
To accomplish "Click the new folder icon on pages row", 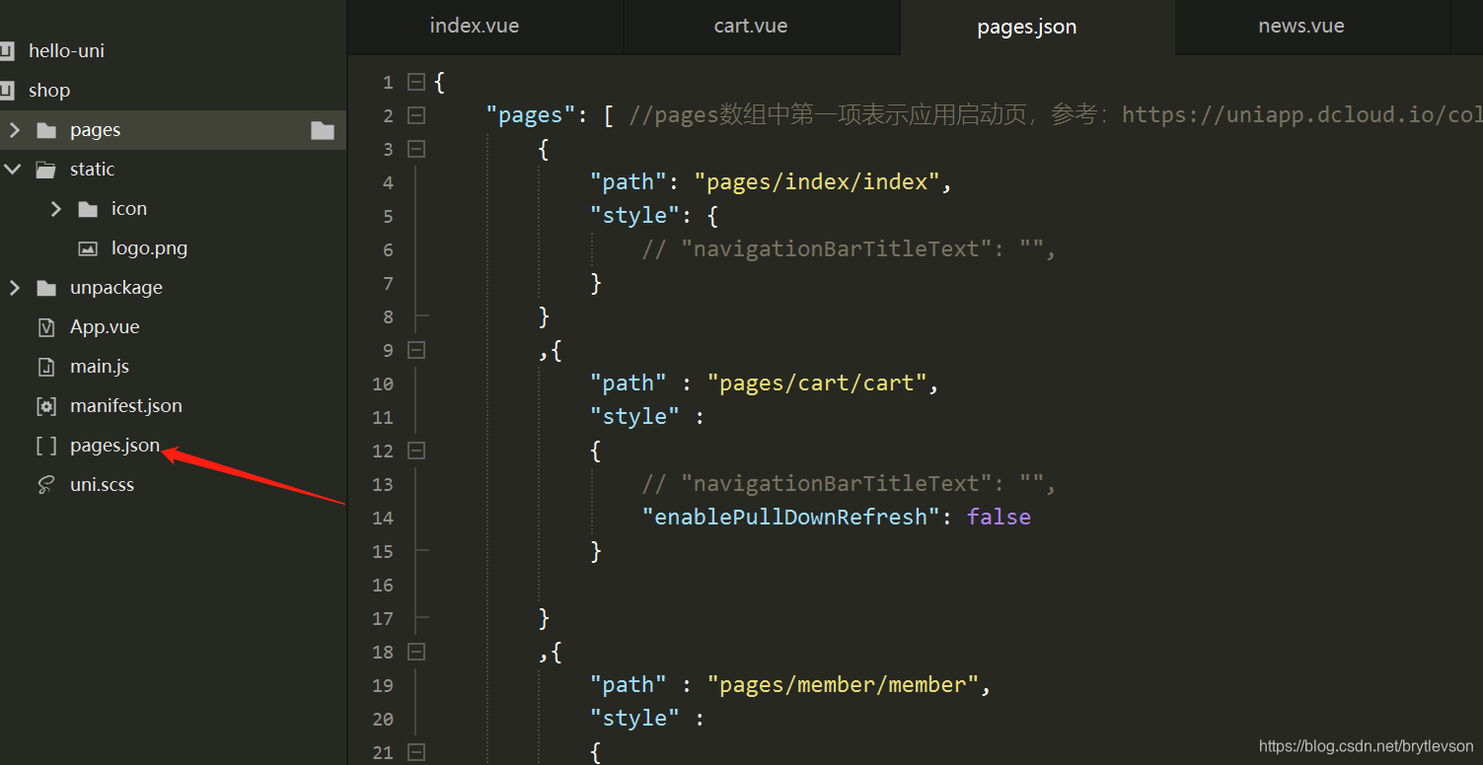I will 323,130.
